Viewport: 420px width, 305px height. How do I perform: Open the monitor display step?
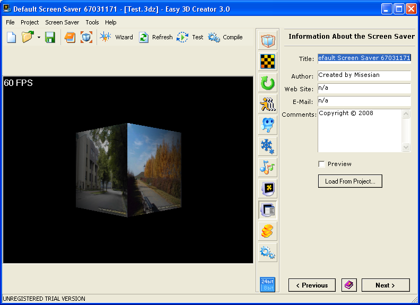tap(268, 189)
